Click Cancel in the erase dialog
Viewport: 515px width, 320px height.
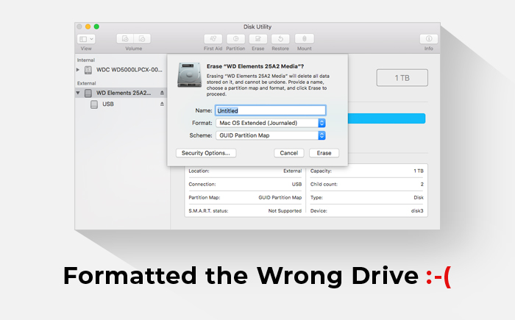[288, 153]
